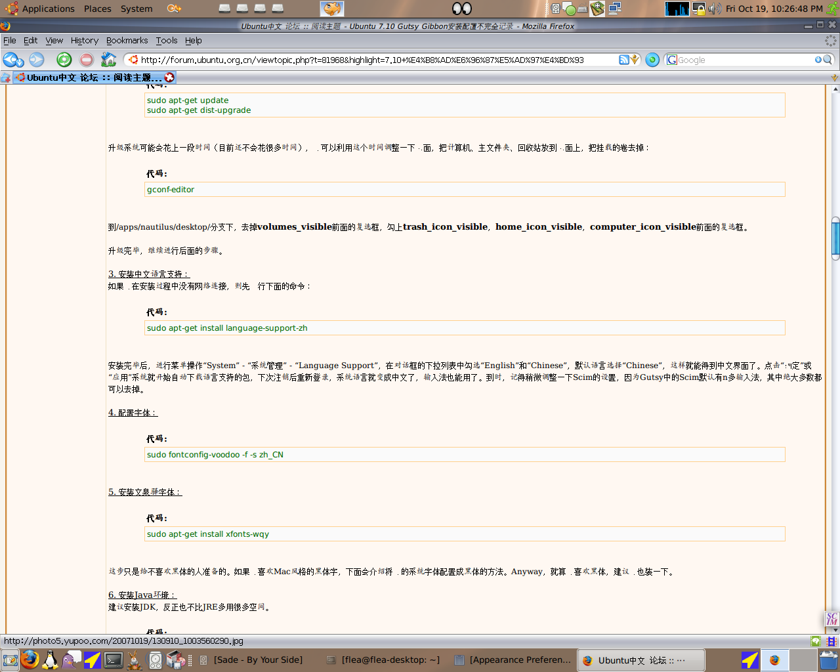
Task: Open the System menu in top panel
Action: (136, 9)
